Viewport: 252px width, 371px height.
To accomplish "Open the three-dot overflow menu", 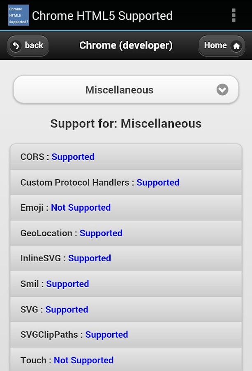I will 234,15.
